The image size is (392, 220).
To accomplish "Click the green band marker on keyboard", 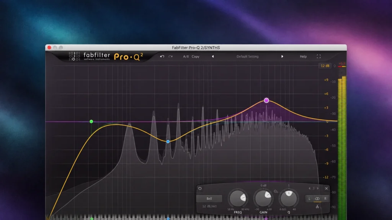I will (x=92, y=219).
